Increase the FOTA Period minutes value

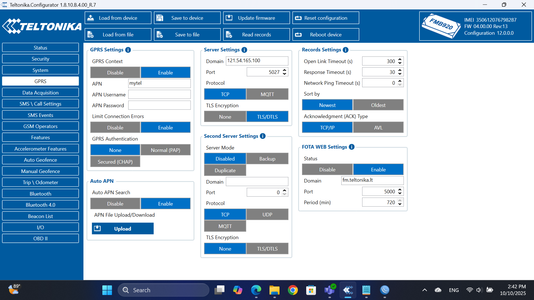[x=400, y=200]
